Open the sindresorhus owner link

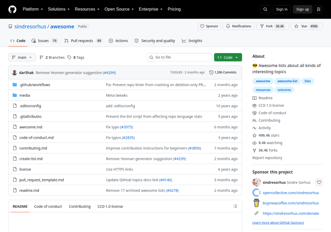pyautogui.click(x=30, y=26)
